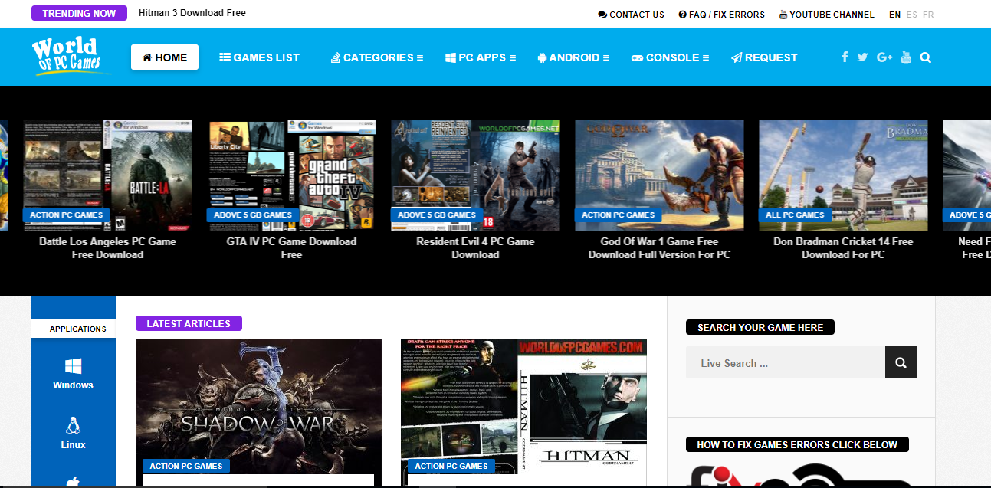Open the Facebook social icon
Viewport: 991px width, 488px height.
tap(845, 57)
